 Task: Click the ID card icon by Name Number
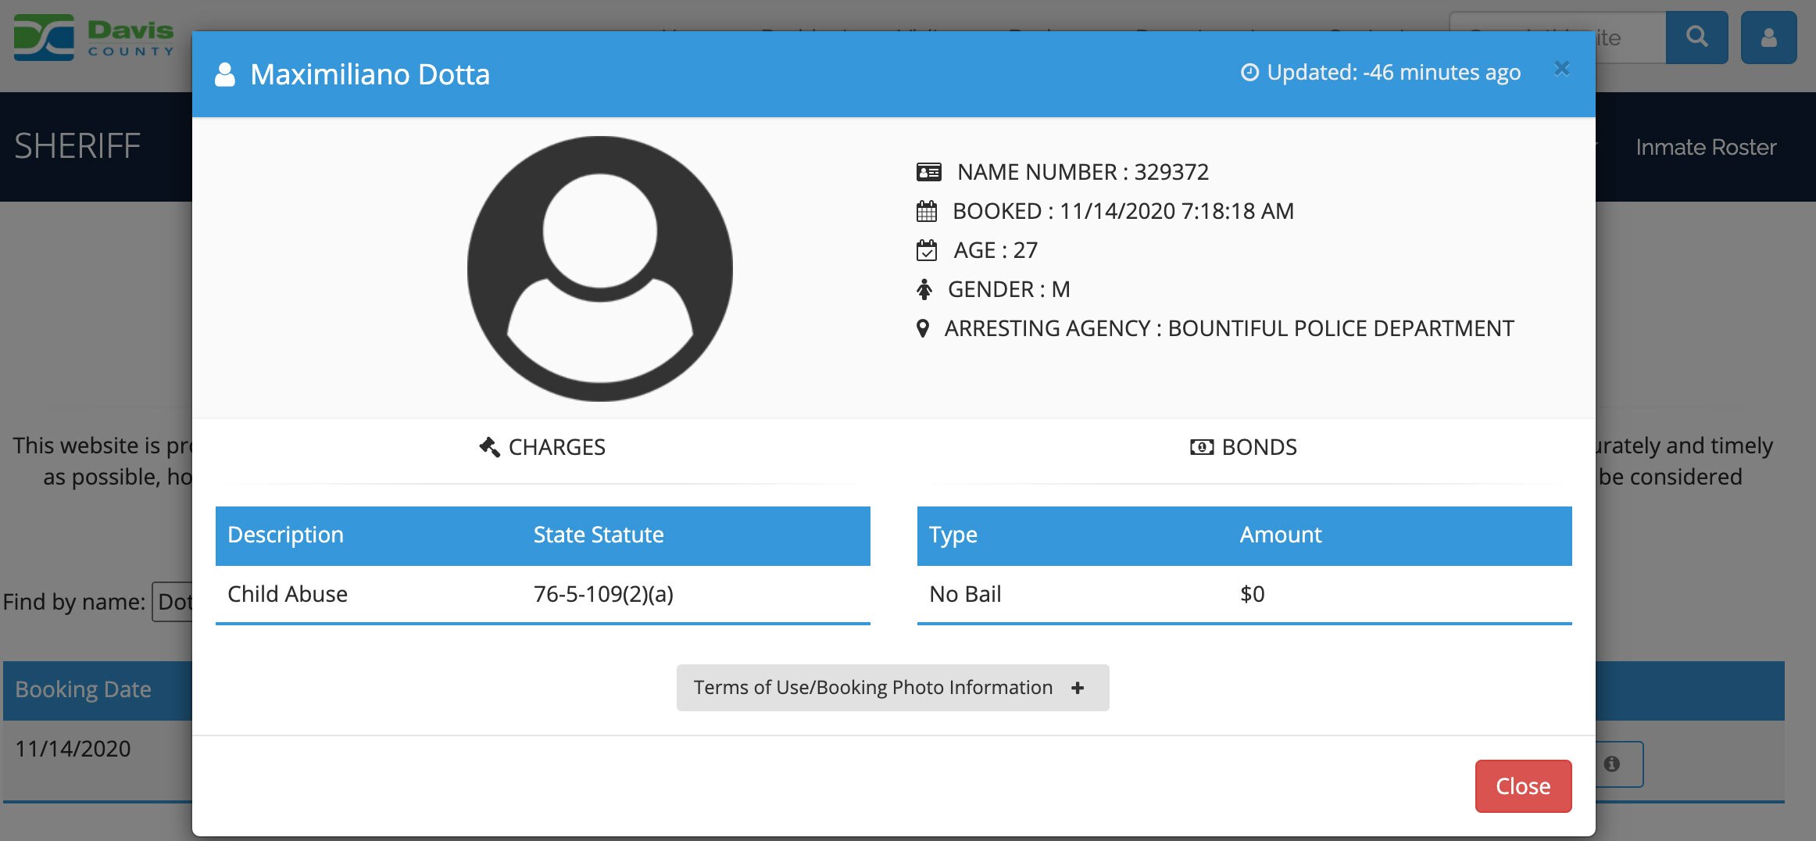929,172
